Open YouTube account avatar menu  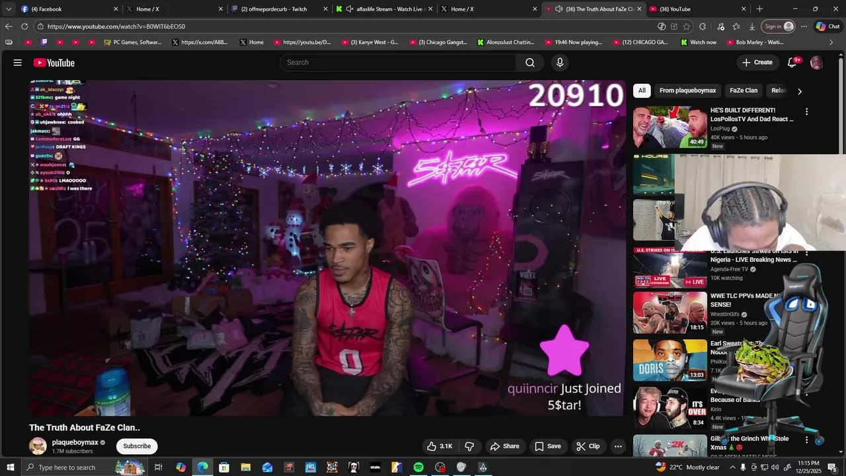click(x=816, y=63)
